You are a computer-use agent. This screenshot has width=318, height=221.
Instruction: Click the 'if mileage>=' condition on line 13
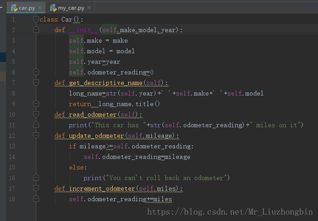(x=91, y=146)
